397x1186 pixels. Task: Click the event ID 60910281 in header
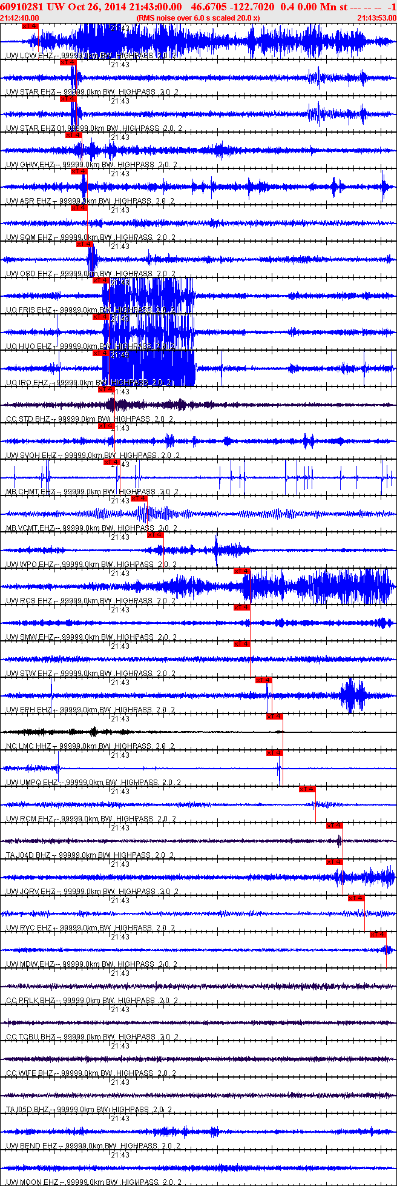coord(22,7)
